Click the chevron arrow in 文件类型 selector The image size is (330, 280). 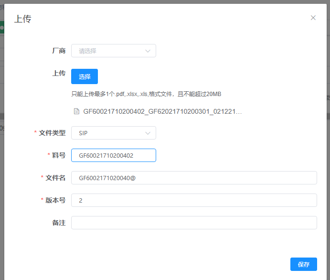click(x=148, y=133)
